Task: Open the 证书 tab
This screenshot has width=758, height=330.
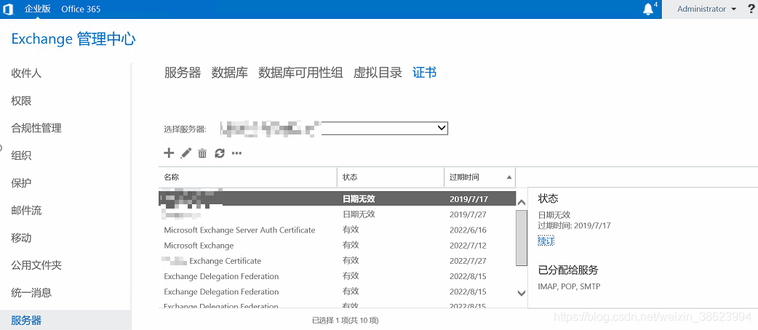Action: tap(424, 73)
